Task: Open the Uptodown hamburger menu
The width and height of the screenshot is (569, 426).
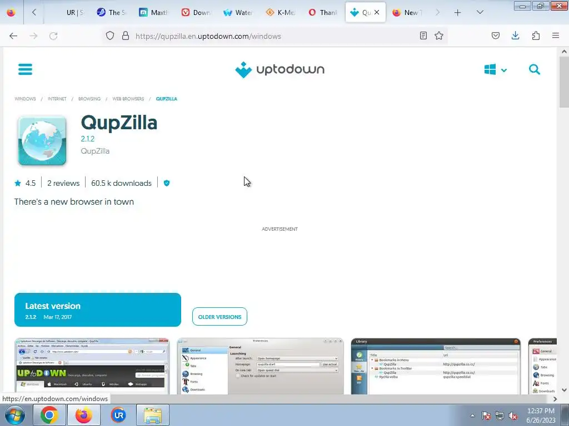Action: (25, 69)
